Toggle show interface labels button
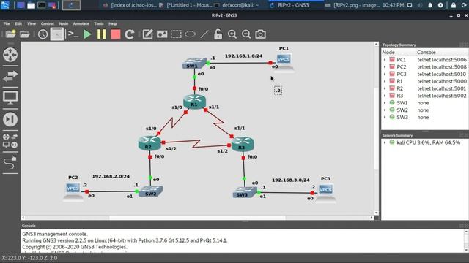 [x=57, y=34]
